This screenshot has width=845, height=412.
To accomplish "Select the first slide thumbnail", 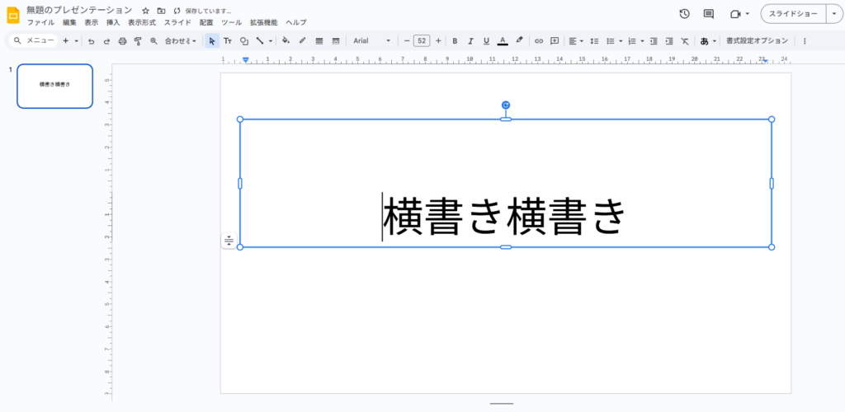I will (x=55, y=86).
